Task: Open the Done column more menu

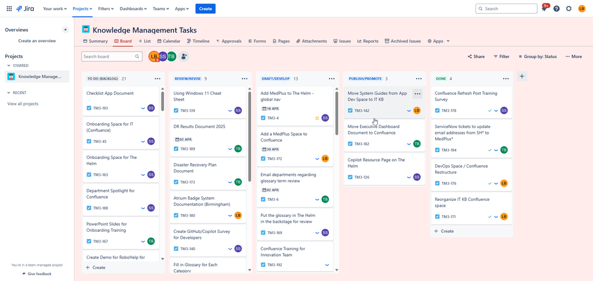Action: (506, 79)
